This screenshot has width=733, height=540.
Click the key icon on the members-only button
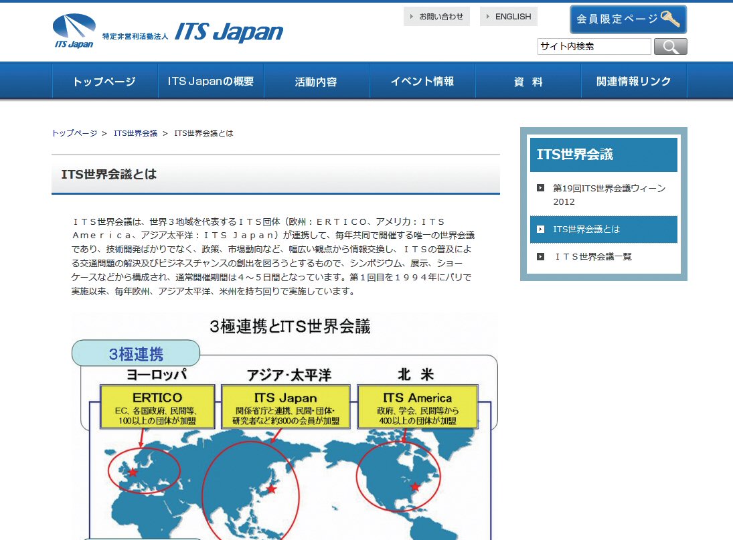670,19
